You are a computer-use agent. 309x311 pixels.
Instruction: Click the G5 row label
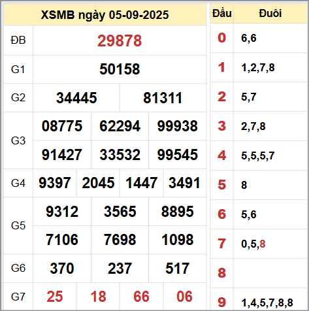18,225
